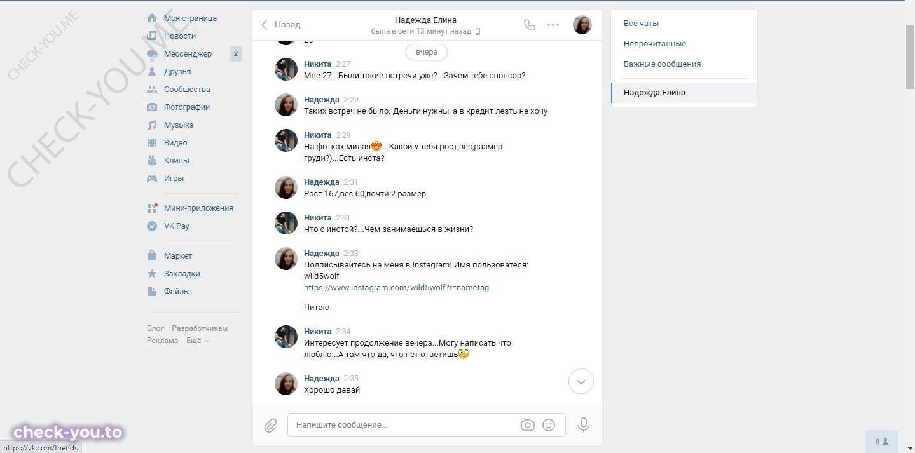Open VK Pay ruble icon
The image size is (915, 453).
coord(152,226)
